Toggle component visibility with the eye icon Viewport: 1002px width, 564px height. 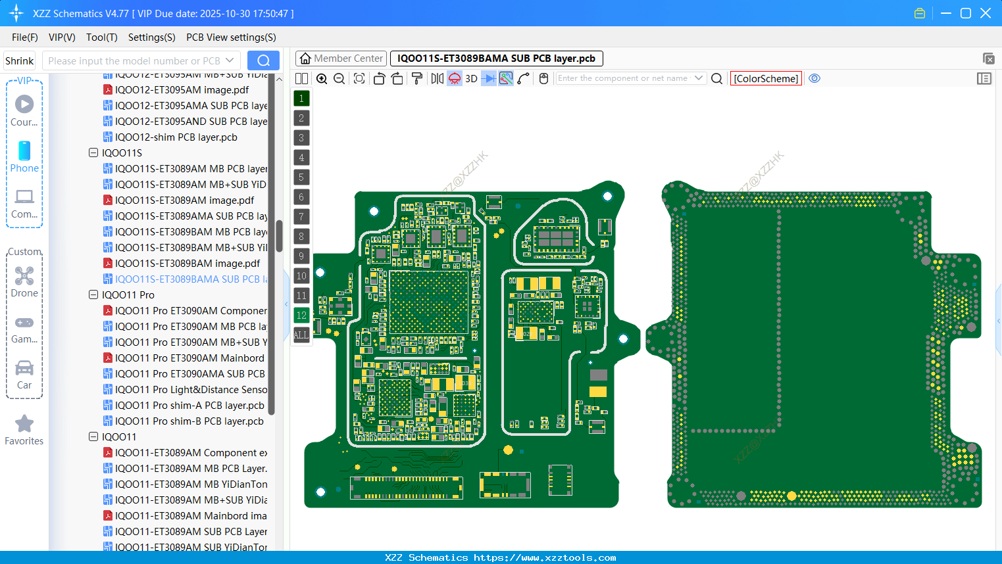pyautogui.click(x=814, y=78)
